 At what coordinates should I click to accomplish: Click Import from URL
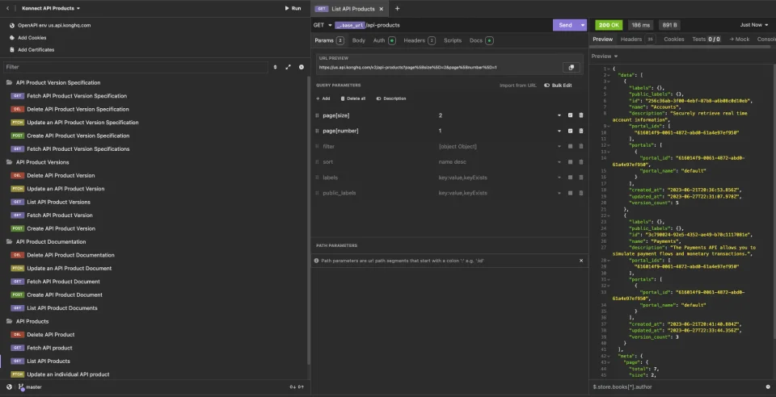click(x=517, y=86)
